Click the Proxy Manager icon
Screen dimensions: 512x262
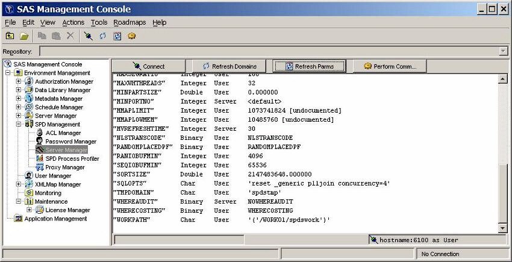pos(40,167)
